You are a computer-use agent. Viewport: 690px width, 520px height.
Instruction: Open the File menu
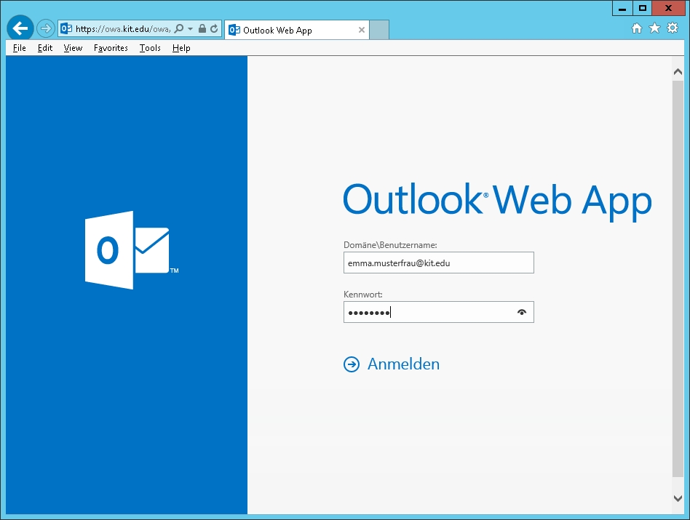click(20, 48)
